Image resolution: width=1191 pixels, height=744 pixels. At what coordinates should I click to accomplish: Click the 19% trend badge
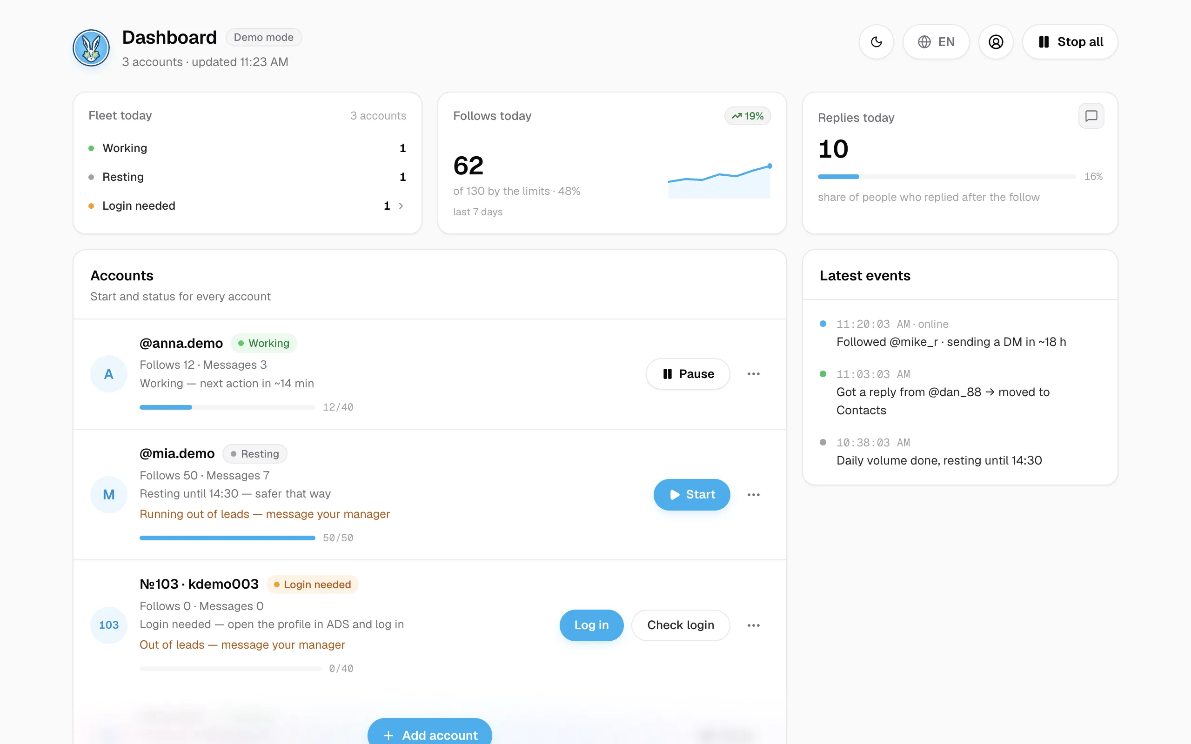[x=748, y=116]
